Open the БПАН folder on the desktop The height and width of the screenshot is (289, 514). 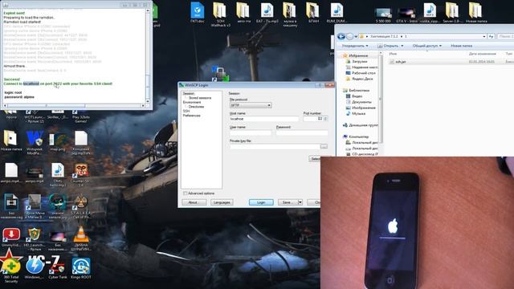[312, 12]
